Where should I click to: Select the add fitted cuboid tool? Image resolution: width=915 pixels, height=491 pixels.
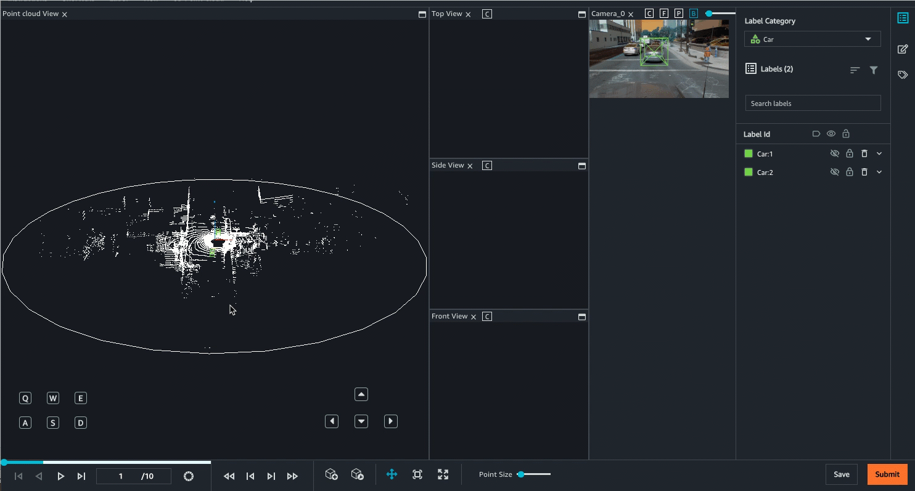358,474
